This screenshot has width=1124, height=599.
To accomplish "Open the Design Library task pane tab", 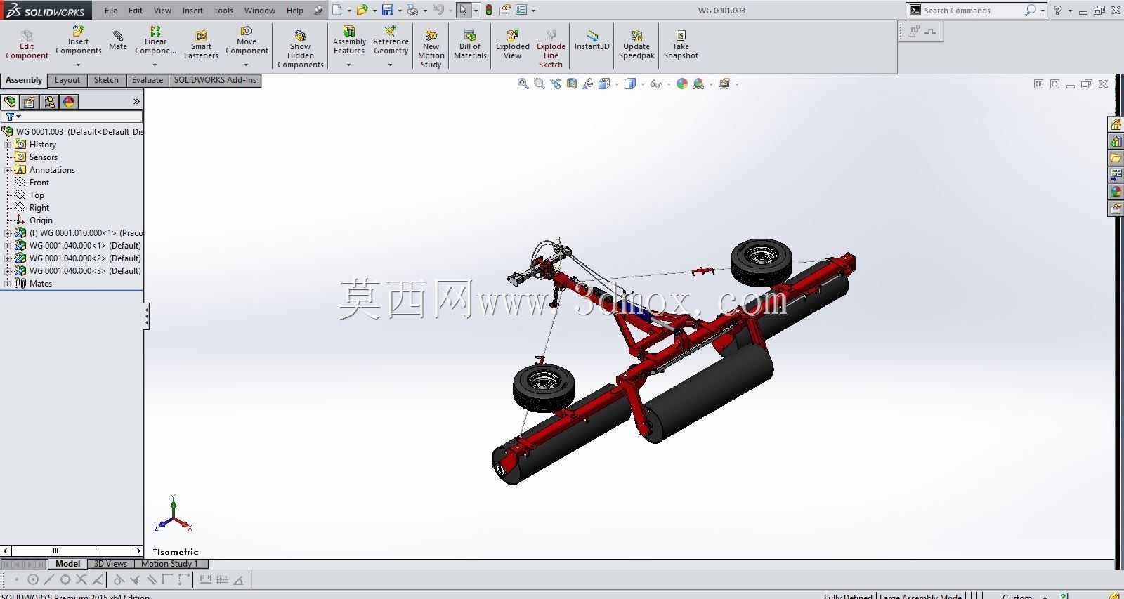I will point(1116,141).
